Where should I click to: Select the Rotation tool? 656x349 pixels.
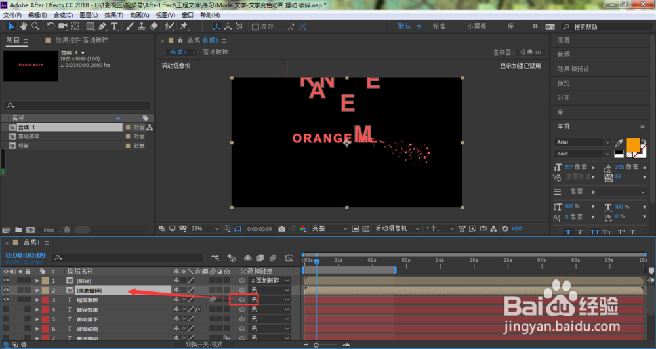[51, 26]
